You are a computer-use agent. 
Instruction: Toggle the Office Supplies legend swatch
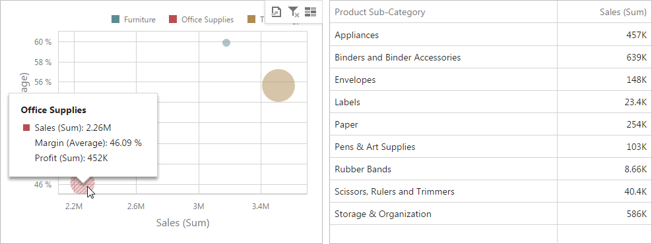[x=173, y=20]
